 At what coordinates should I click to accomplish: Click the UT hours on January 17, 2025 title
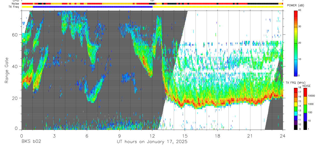[152, 142]
